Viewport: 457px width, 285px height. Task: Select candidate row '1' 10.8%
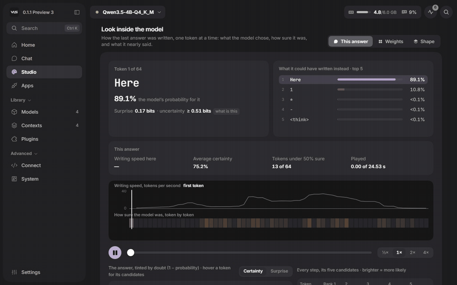353,90
